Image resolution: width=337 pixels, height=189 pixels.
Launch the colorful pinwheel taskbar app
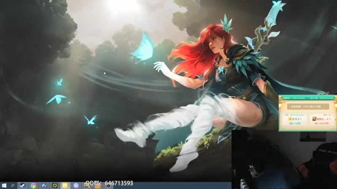[33, 186]
